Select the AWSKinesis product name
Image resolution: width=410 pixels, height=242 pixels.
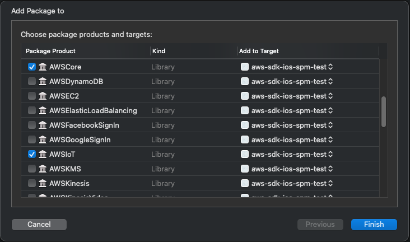(x=69, y=183)
